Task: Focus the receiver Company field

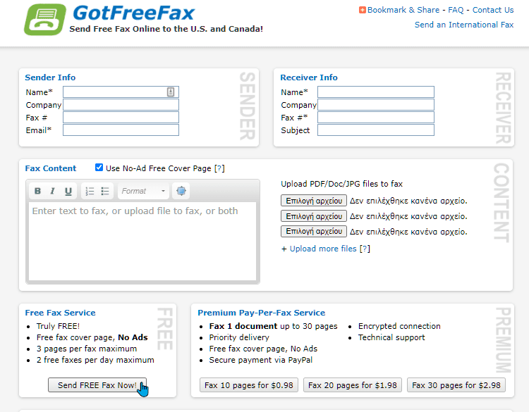Action: tap(376, 105)
